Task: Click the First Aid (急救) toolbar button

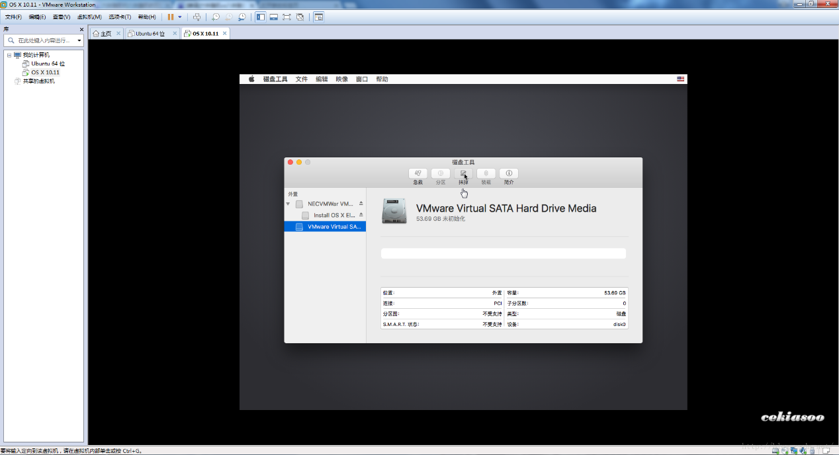Action: click(x=418, y=173)
